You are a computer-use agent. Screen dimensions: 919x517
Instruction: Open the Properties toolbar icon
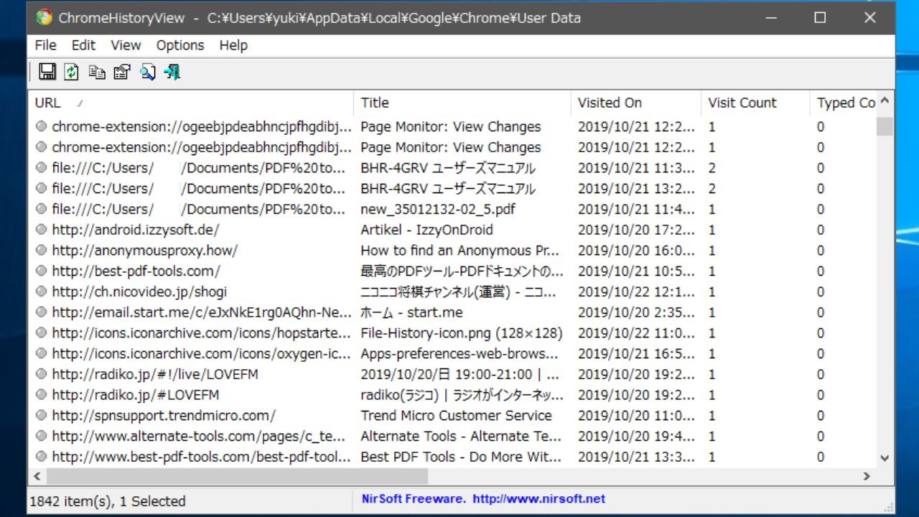tap(122, 72)
